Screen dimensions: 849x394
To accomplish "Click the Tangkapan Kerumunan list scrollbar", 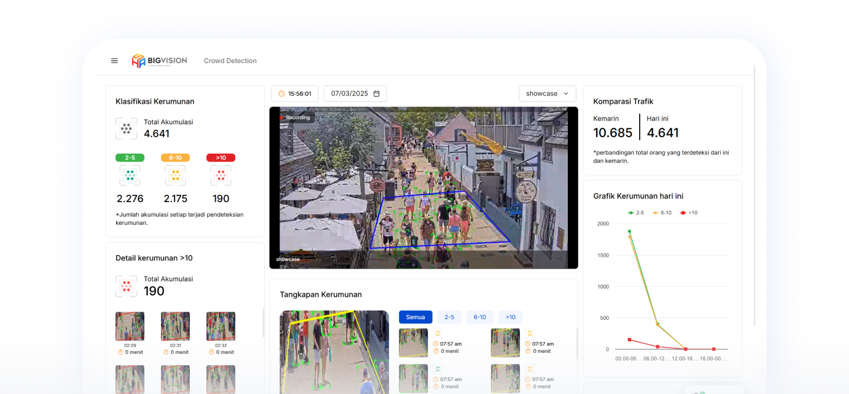I will coord(576,342).
